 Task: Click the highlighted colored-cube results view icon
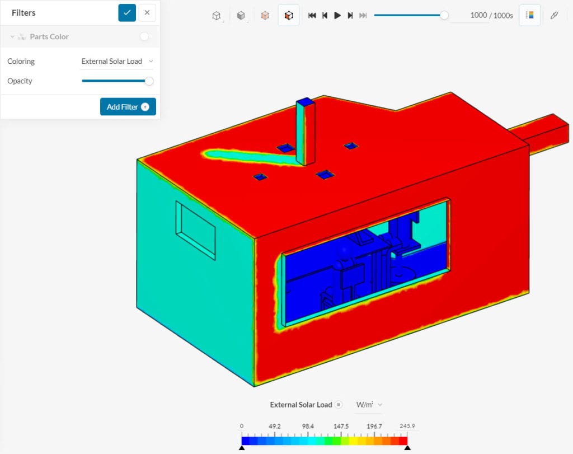(x=288, y=15)
